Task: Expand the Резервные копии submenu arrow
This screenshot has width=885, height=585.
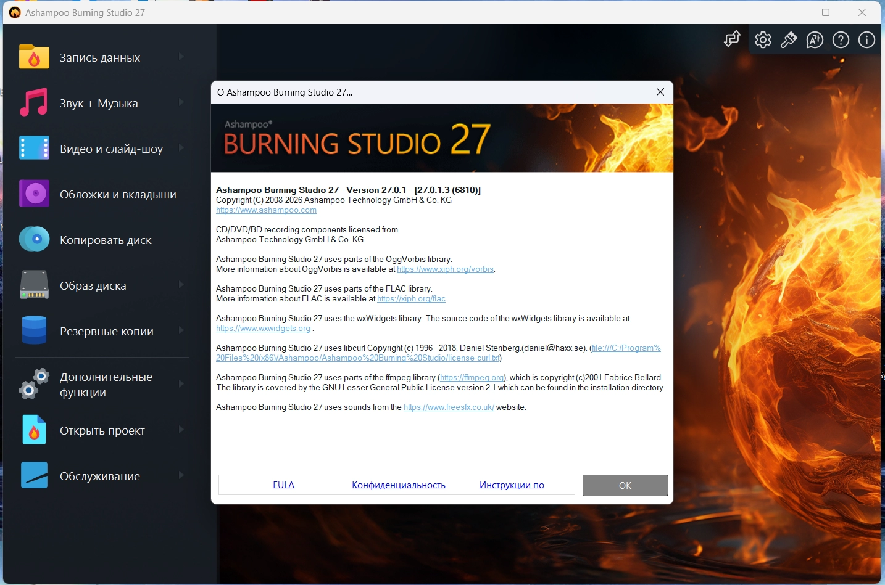Action: [x=181, y=330]
